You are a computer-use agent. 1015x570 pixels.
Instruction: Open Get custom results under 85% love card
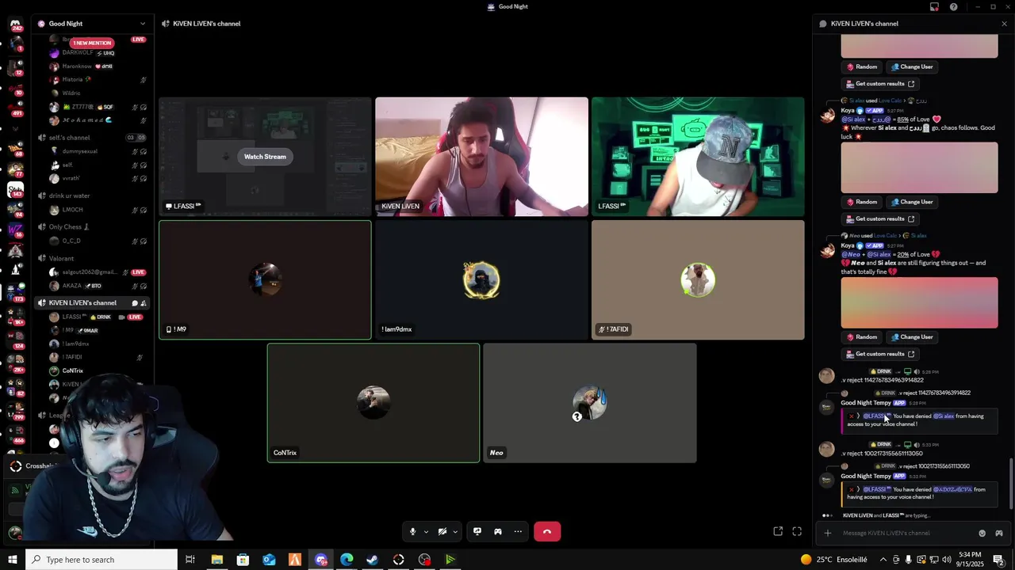(x=880, y=218)
